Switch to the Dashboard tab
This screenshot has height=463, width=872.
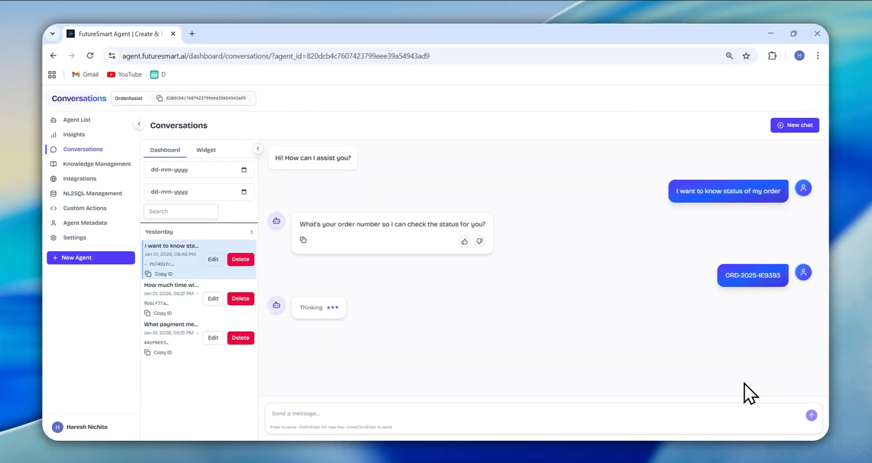[x=165, y=150]
